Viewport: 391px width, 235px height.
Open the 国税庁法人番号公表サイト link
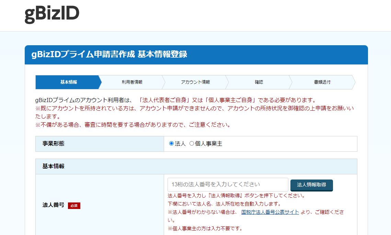(x=270, y=212)
